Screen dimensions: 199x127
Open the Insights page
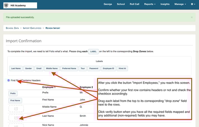click(x=165, y=4)
